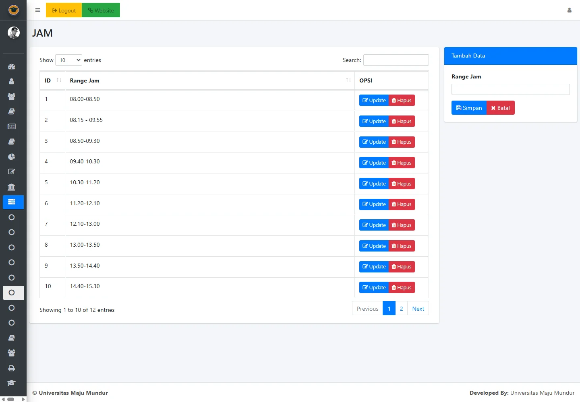Click the yellow Logout button
This screenshot has height=402, width=580.
coord(64,10)
